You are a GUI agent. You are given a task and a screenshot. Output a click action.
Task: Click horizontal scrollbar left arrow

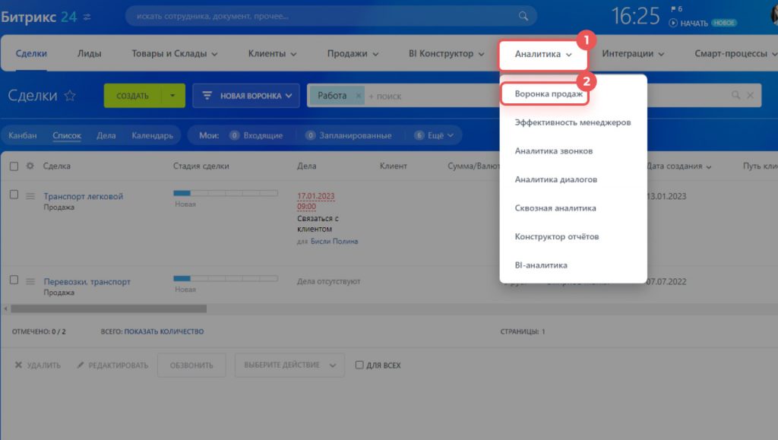(5, 309)
